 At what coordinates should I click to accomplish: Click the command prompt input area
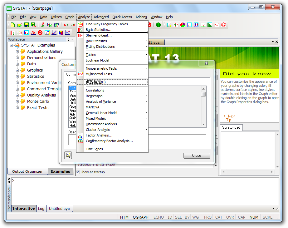pyautogui.click(x=145, y=191)
